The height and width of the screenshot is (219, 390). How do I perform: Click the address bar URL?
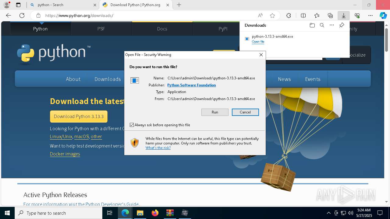(79, 16)
